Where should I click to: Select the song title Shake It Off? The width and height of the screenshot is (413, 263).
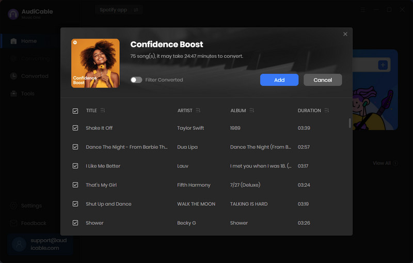coord(99,128)
